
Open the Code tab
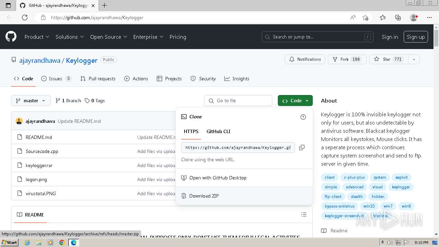point(23,79)
